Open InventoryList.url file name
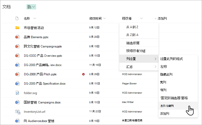The width and height of the screenshot is (202, 125). click(35, 112)
